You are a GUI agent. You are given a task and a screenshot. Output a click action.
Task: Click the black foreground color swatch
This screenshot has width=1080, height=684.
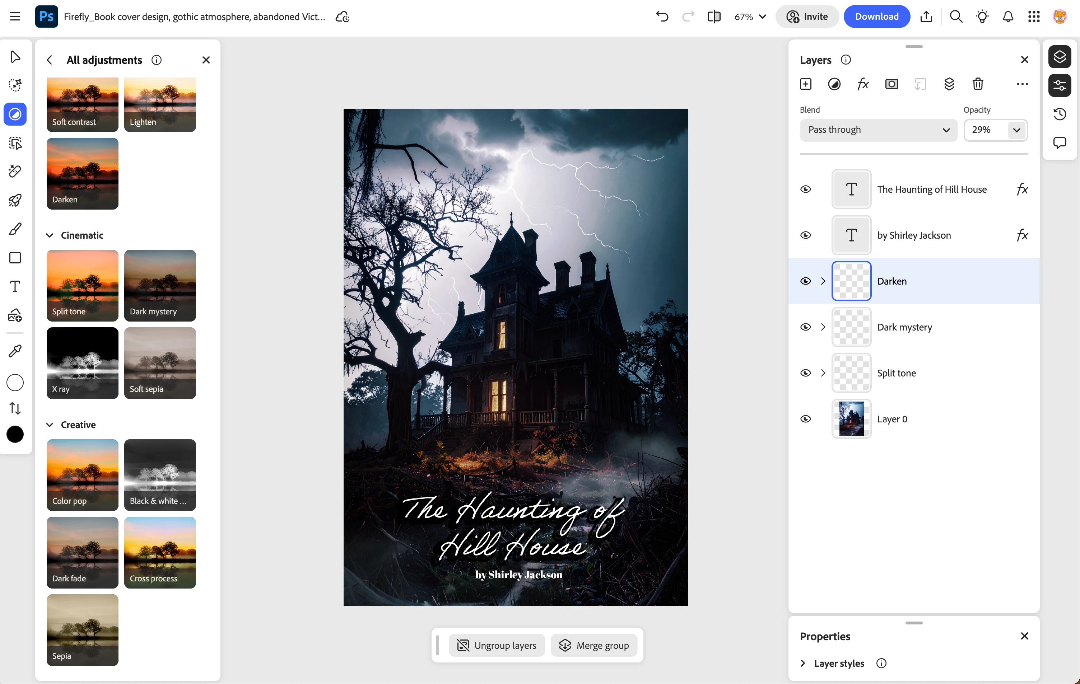(15, 434)
